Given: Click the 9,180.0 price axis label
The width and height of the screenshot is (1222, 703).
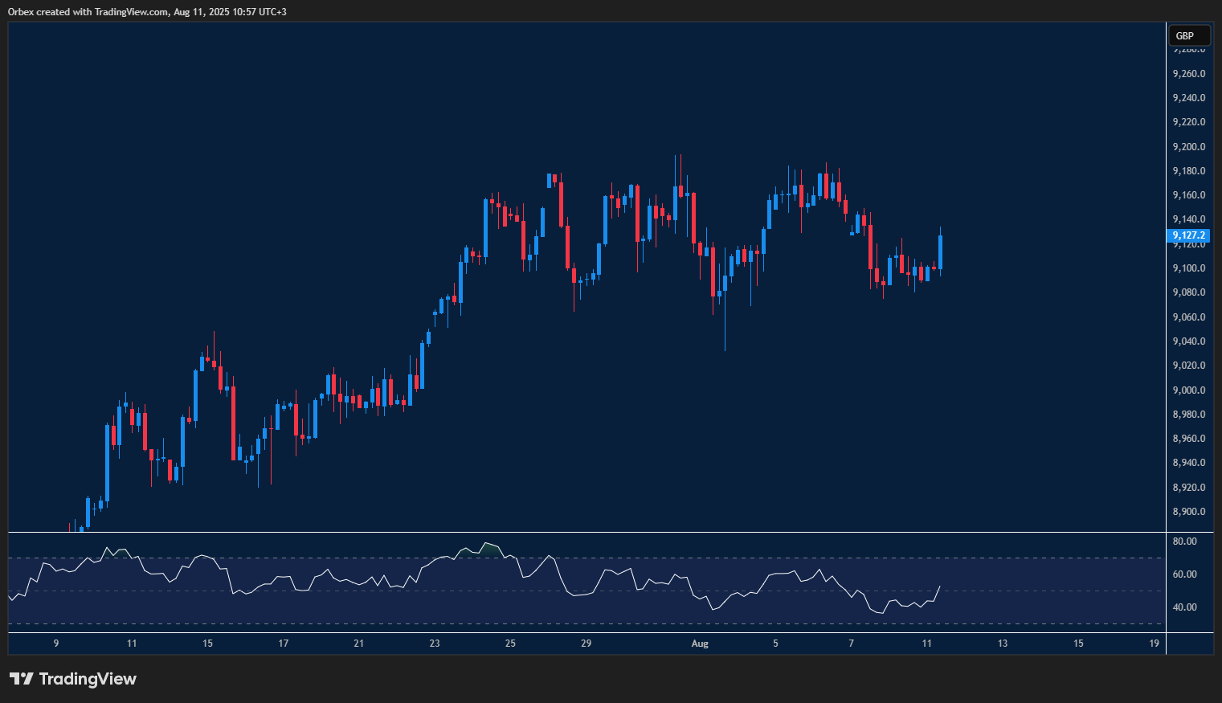Looking at the screenshot, I should (x=1189, y=171).
